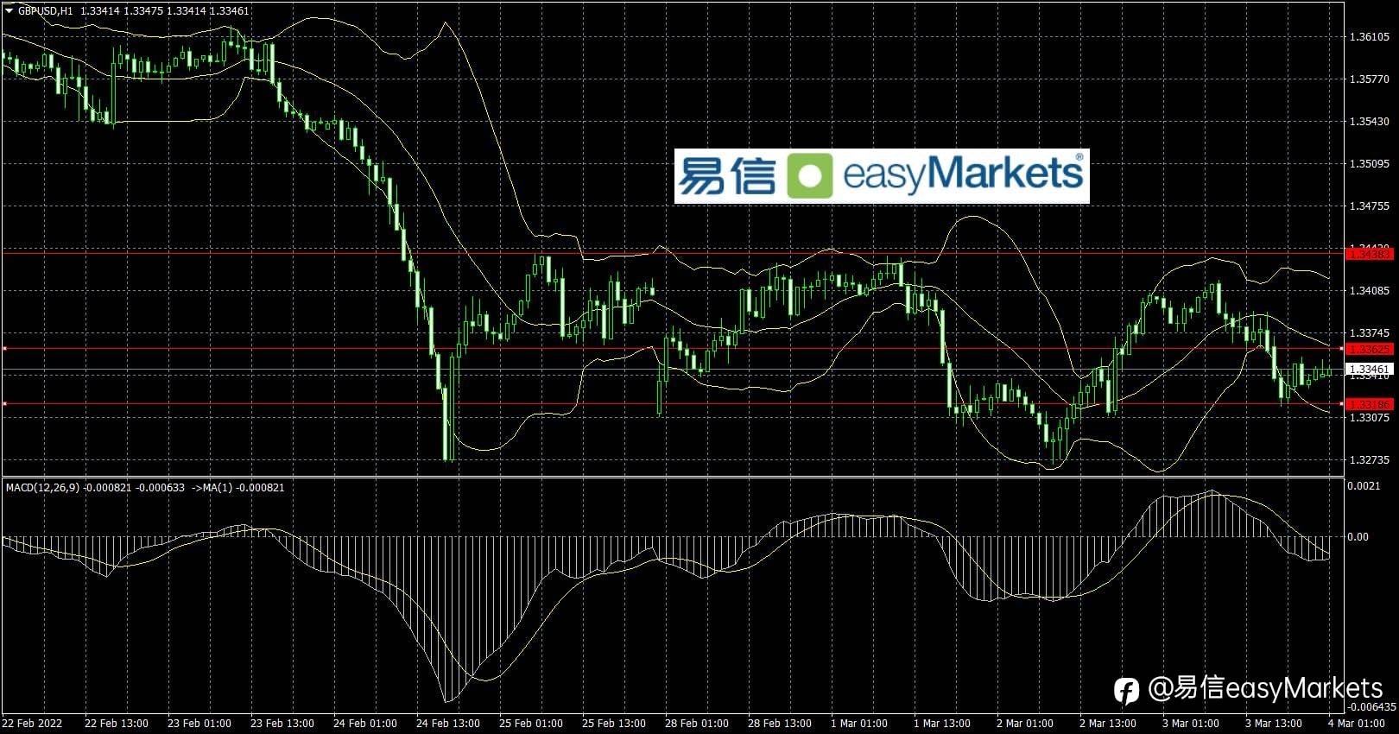Click the red 1.33186 support price label
Image resolution: width=1399 pixels, height=734 pixels.
[x=1370, y=404]
